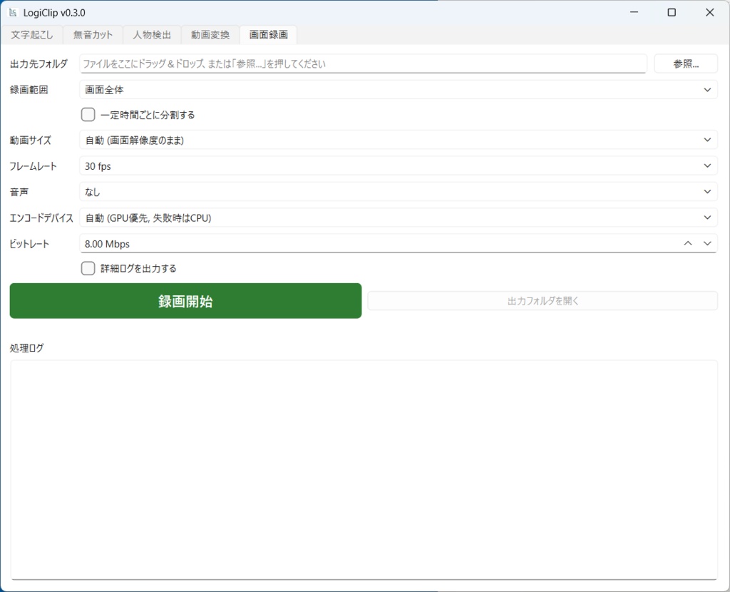
Task: Click the 音声 label text
Action: pyautogui.click(x=19, y=191)
